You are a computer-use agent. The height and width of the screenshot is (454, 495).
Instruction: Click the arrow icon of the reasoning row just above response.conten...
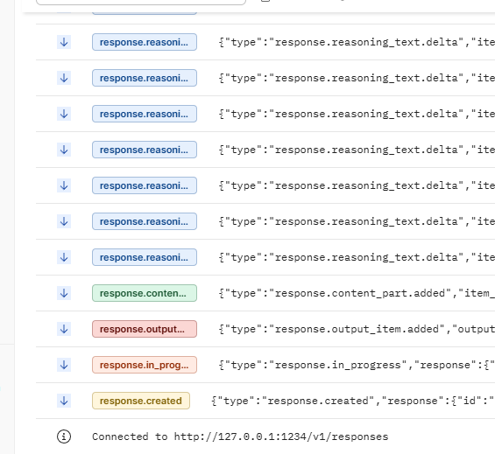(64, 257)
